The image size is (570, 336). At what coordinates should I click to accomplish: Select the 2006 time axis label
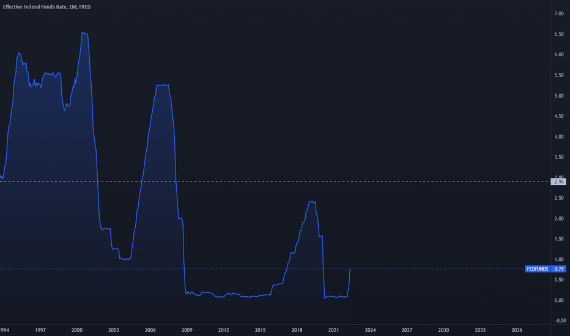pos(150,330)
